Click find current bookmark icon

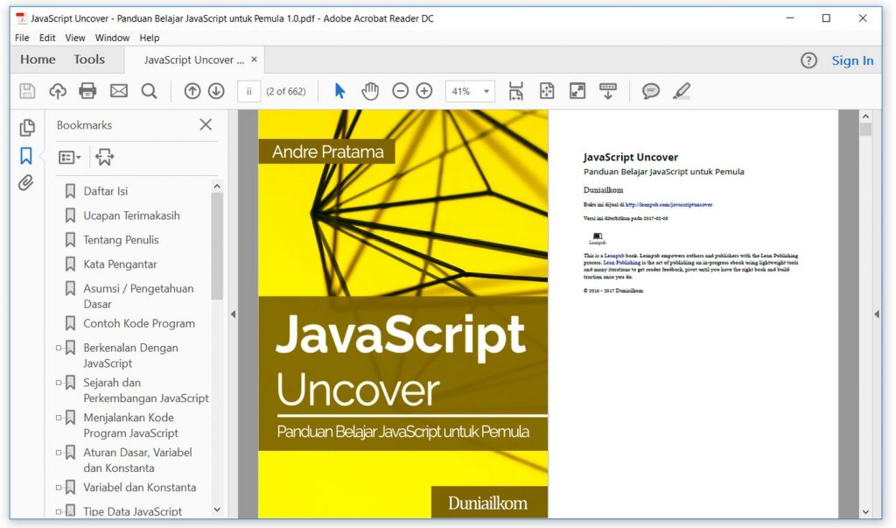pyautogui.click(x=105, y=157)
